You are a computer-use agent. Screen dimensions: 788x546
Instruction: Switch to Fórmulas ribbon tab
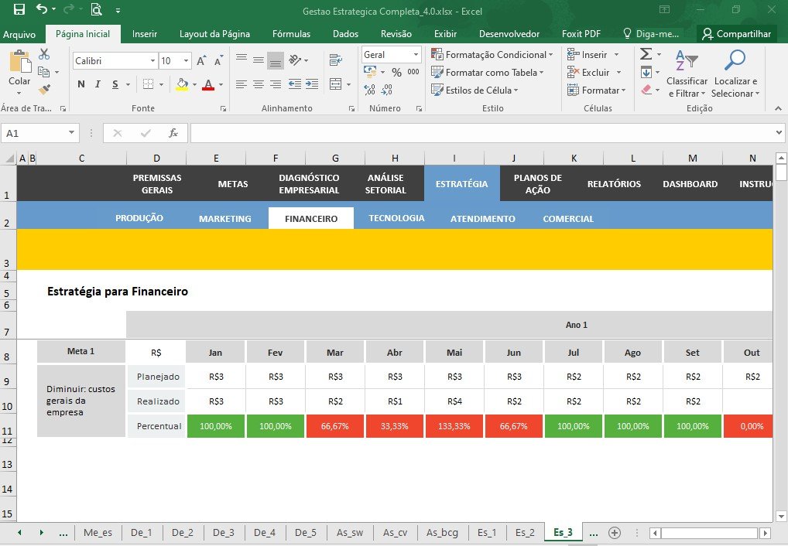click(292, 34)
